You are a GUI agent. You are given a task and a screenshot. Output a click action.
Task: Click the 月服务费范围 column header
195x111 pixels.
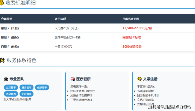pyautogui.click(x=131, y=19)
